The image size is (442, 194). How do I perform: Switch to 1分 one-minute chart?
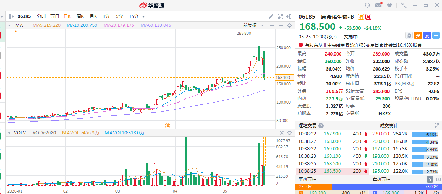(x=106, y=16)
